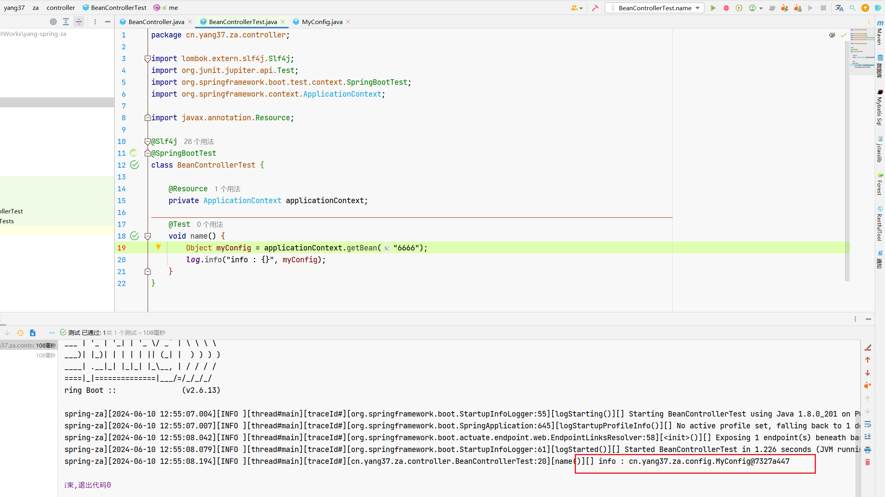Clear console highlight with pencil icon

tap(868, 348)
